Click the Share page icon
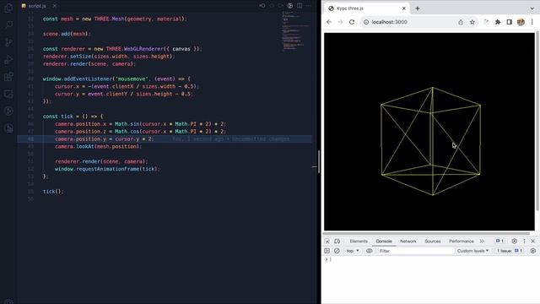Image resolution: width=540 pixels, height=304 pixels. pos(461,22)
